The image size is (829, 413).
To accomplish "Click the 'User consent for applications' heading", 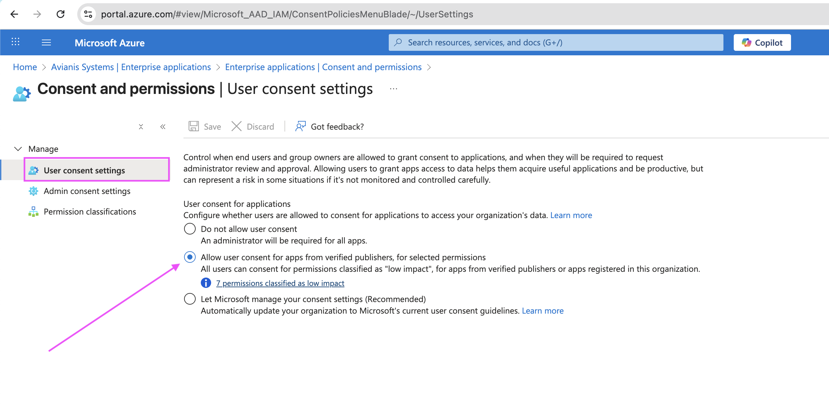I will click(237, 204).
